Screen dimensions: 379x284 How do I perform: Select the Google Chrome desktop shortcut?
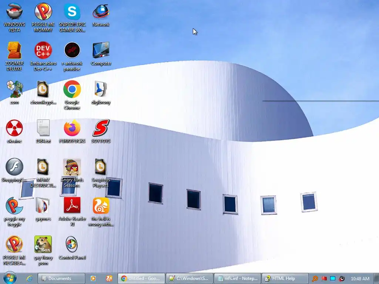[x=72, y=95]
